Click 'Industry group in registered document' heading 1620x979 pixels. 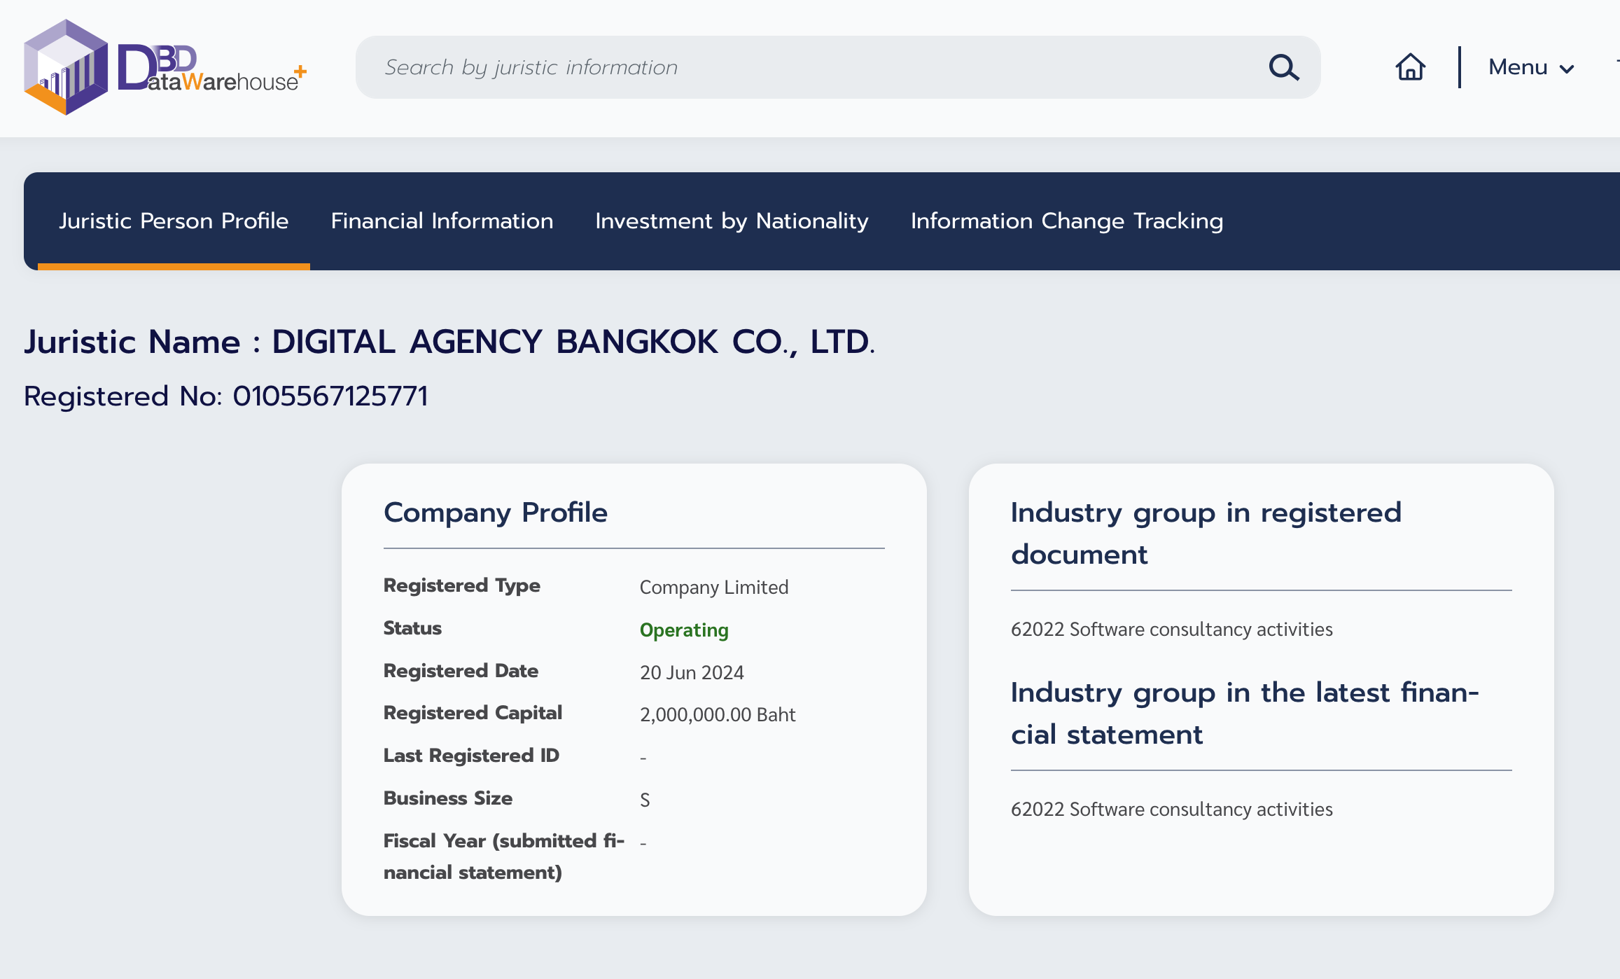pyautogui.click(x=1206, y=534)
